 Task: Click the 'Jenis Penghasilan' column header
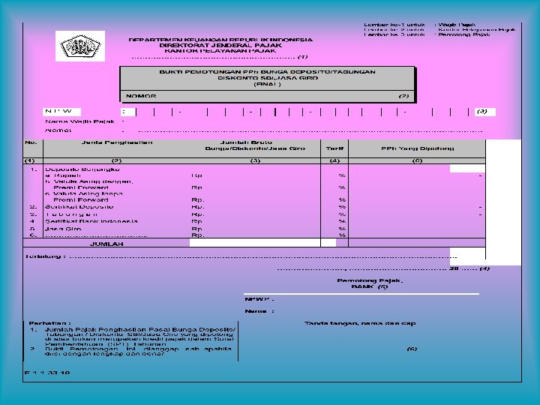[x=117, y=142]
